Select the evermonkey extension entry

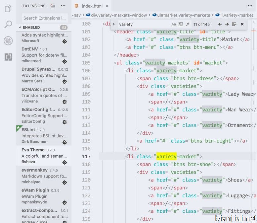coord(44,176)
